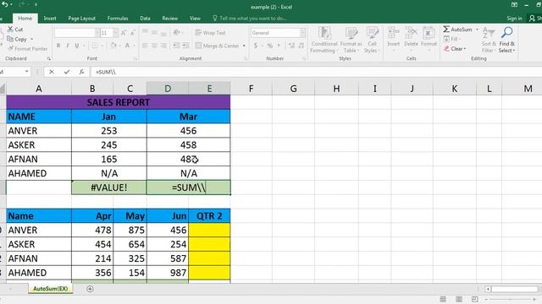
Task: Open the Page Layout tab
Action: click(81, 19)
